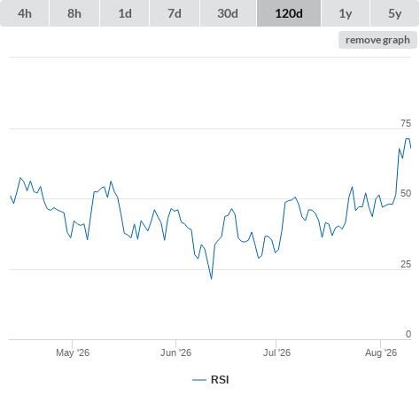The image size is (420, 403).
Task: Click the Jun '26 axis label
Action: (175, 353)
